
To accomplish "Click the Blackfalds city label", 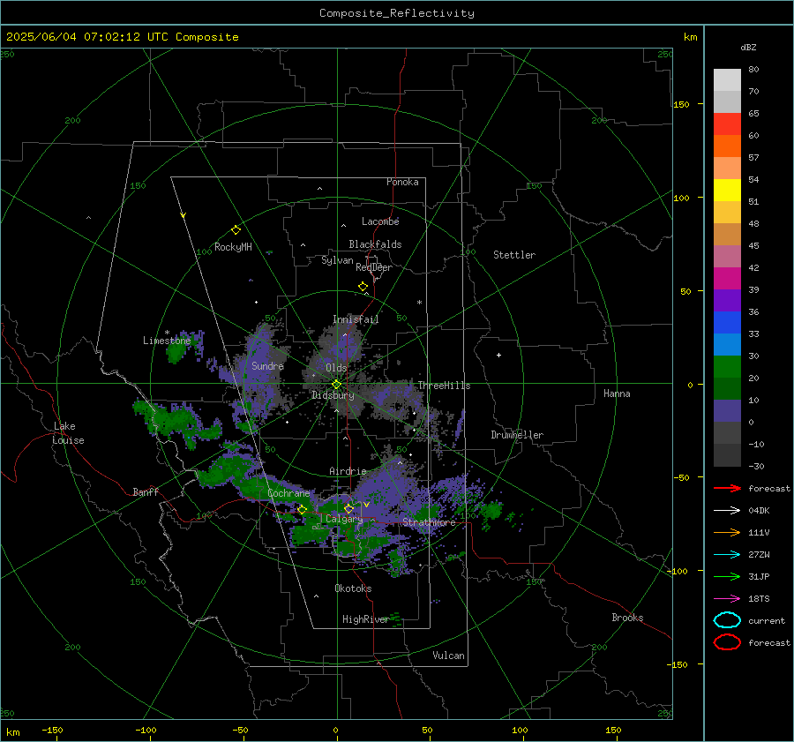I will pos(375,244).
